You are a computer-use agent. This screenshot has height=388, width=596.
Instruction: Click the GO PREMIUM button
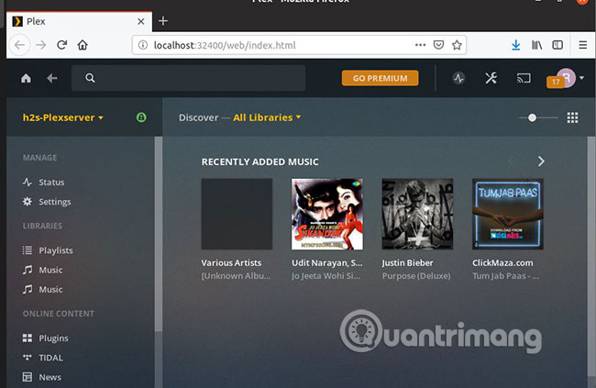[381, 78]
